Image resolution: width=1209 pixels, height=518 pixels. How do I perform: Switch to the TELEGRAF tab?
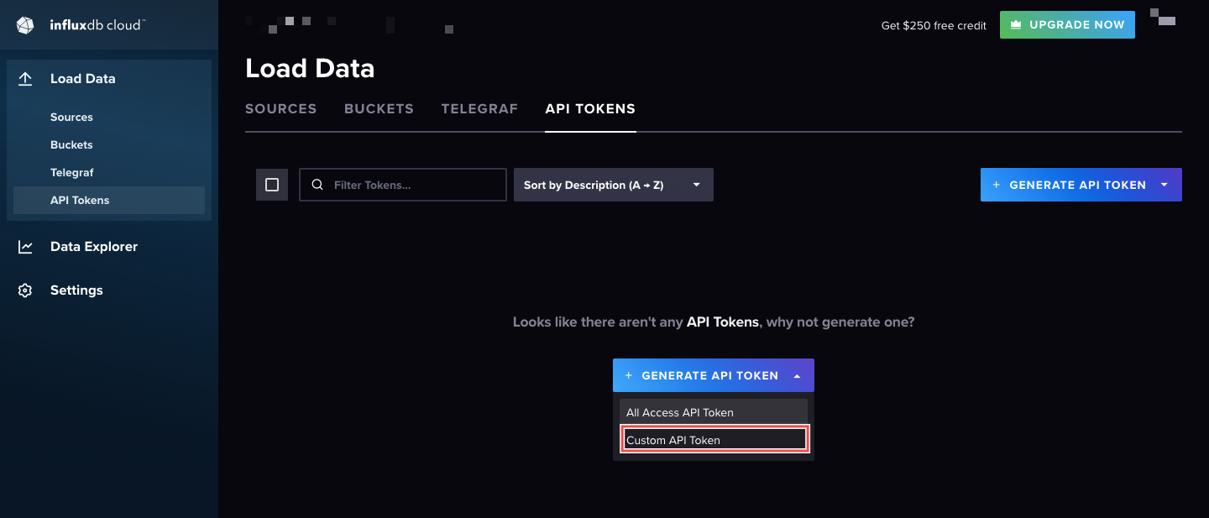[479, 108]
